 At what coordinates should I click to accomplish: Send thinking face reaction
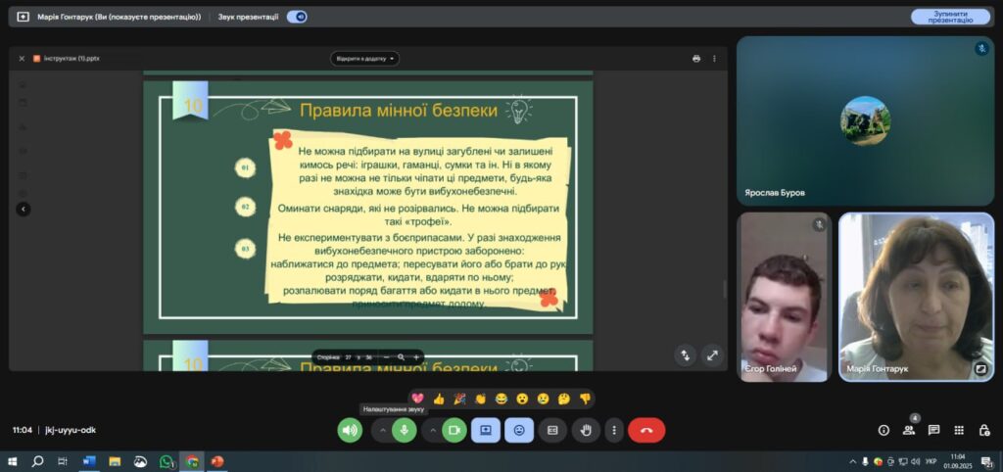[x=563, y=400]
